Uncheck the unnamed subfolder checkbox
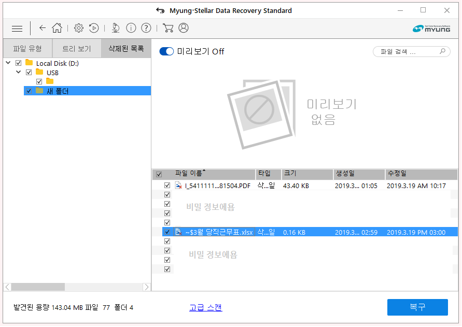Image resolution: width=462 pixels, height=327 pixels. 39,81
